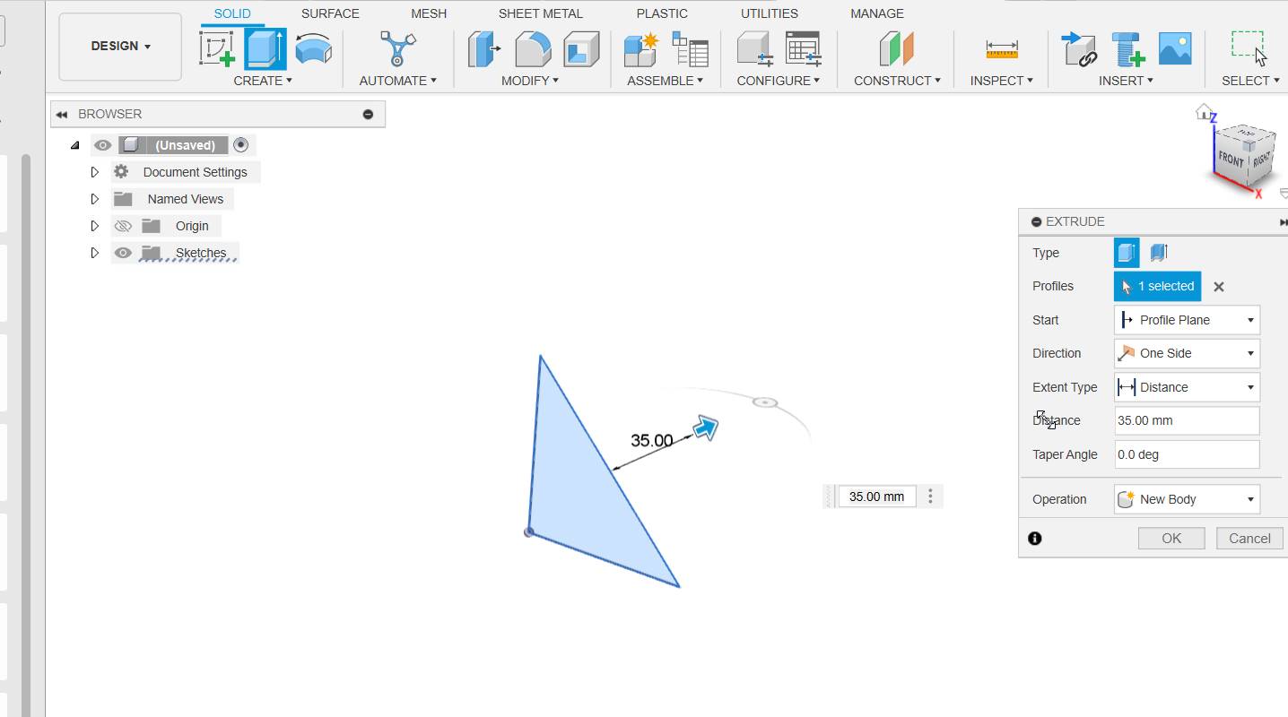Viewport: 1288px width, 717px height.
Task: Click the 1 selected Profiles button
Action: [x=1157, y=287]
